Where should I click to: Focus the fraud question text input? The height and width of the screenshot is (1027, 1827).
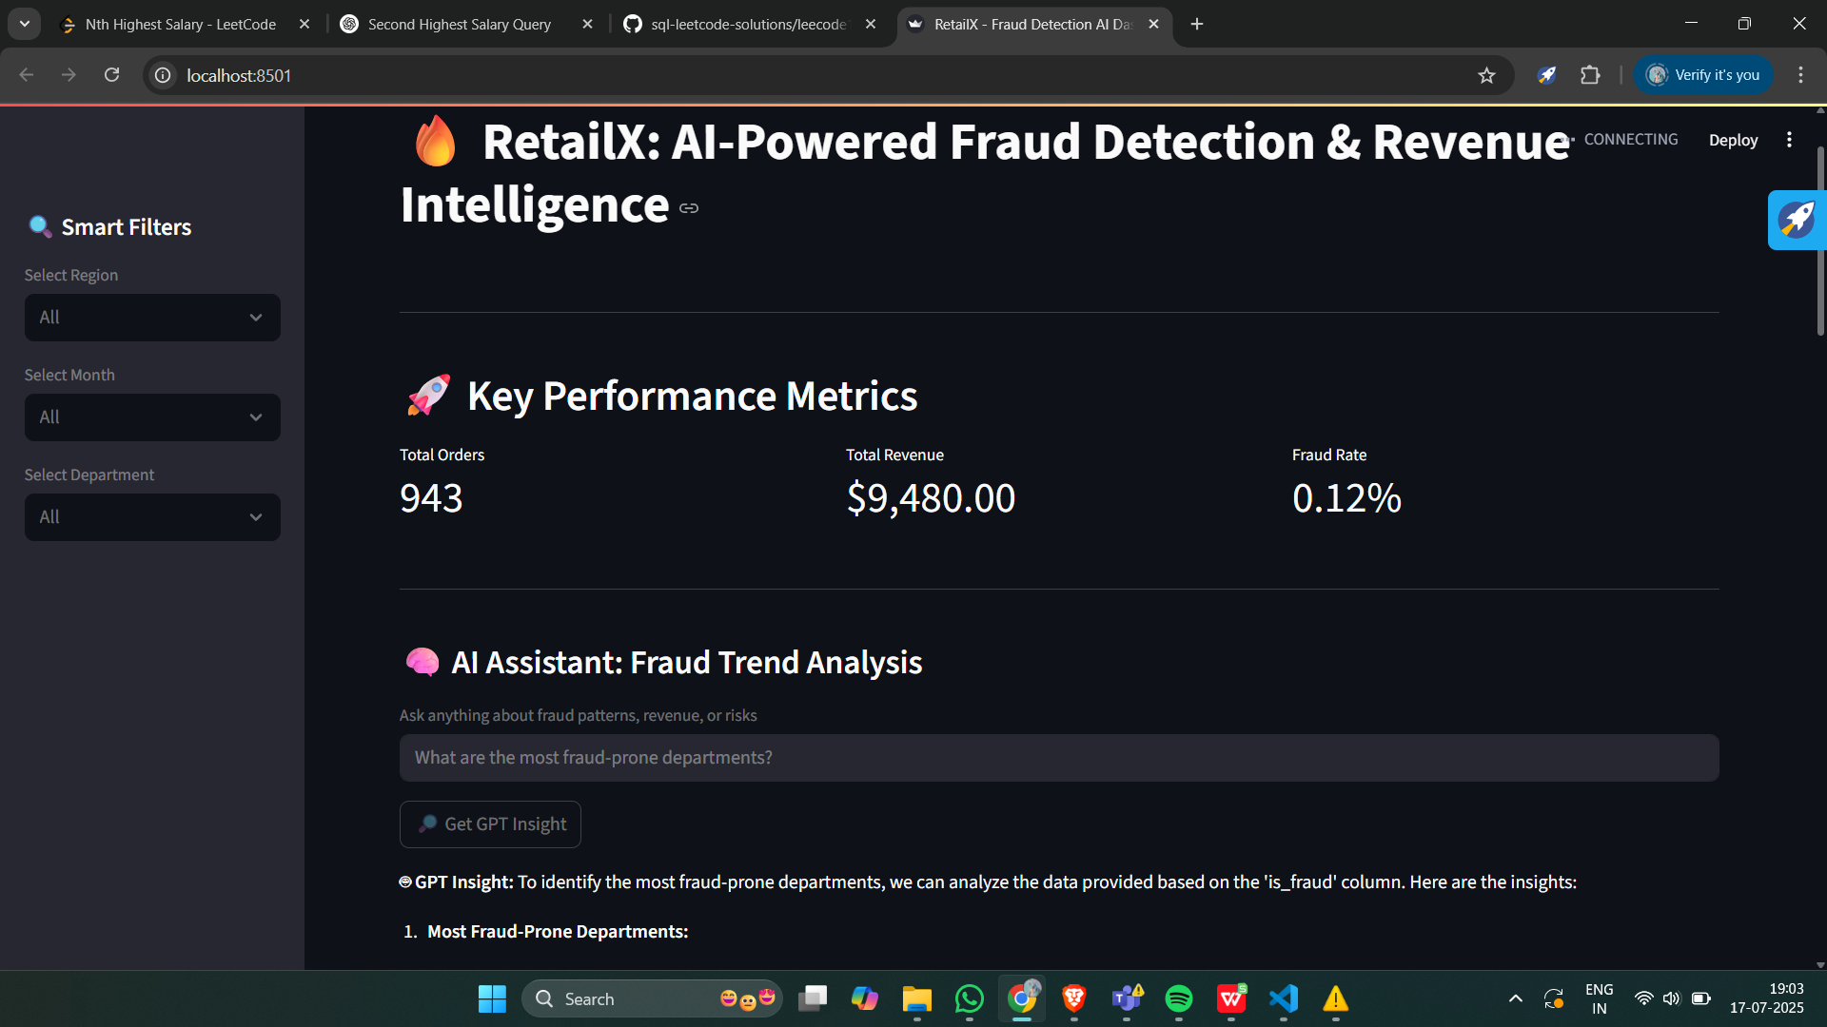(x=1058, y=758)
